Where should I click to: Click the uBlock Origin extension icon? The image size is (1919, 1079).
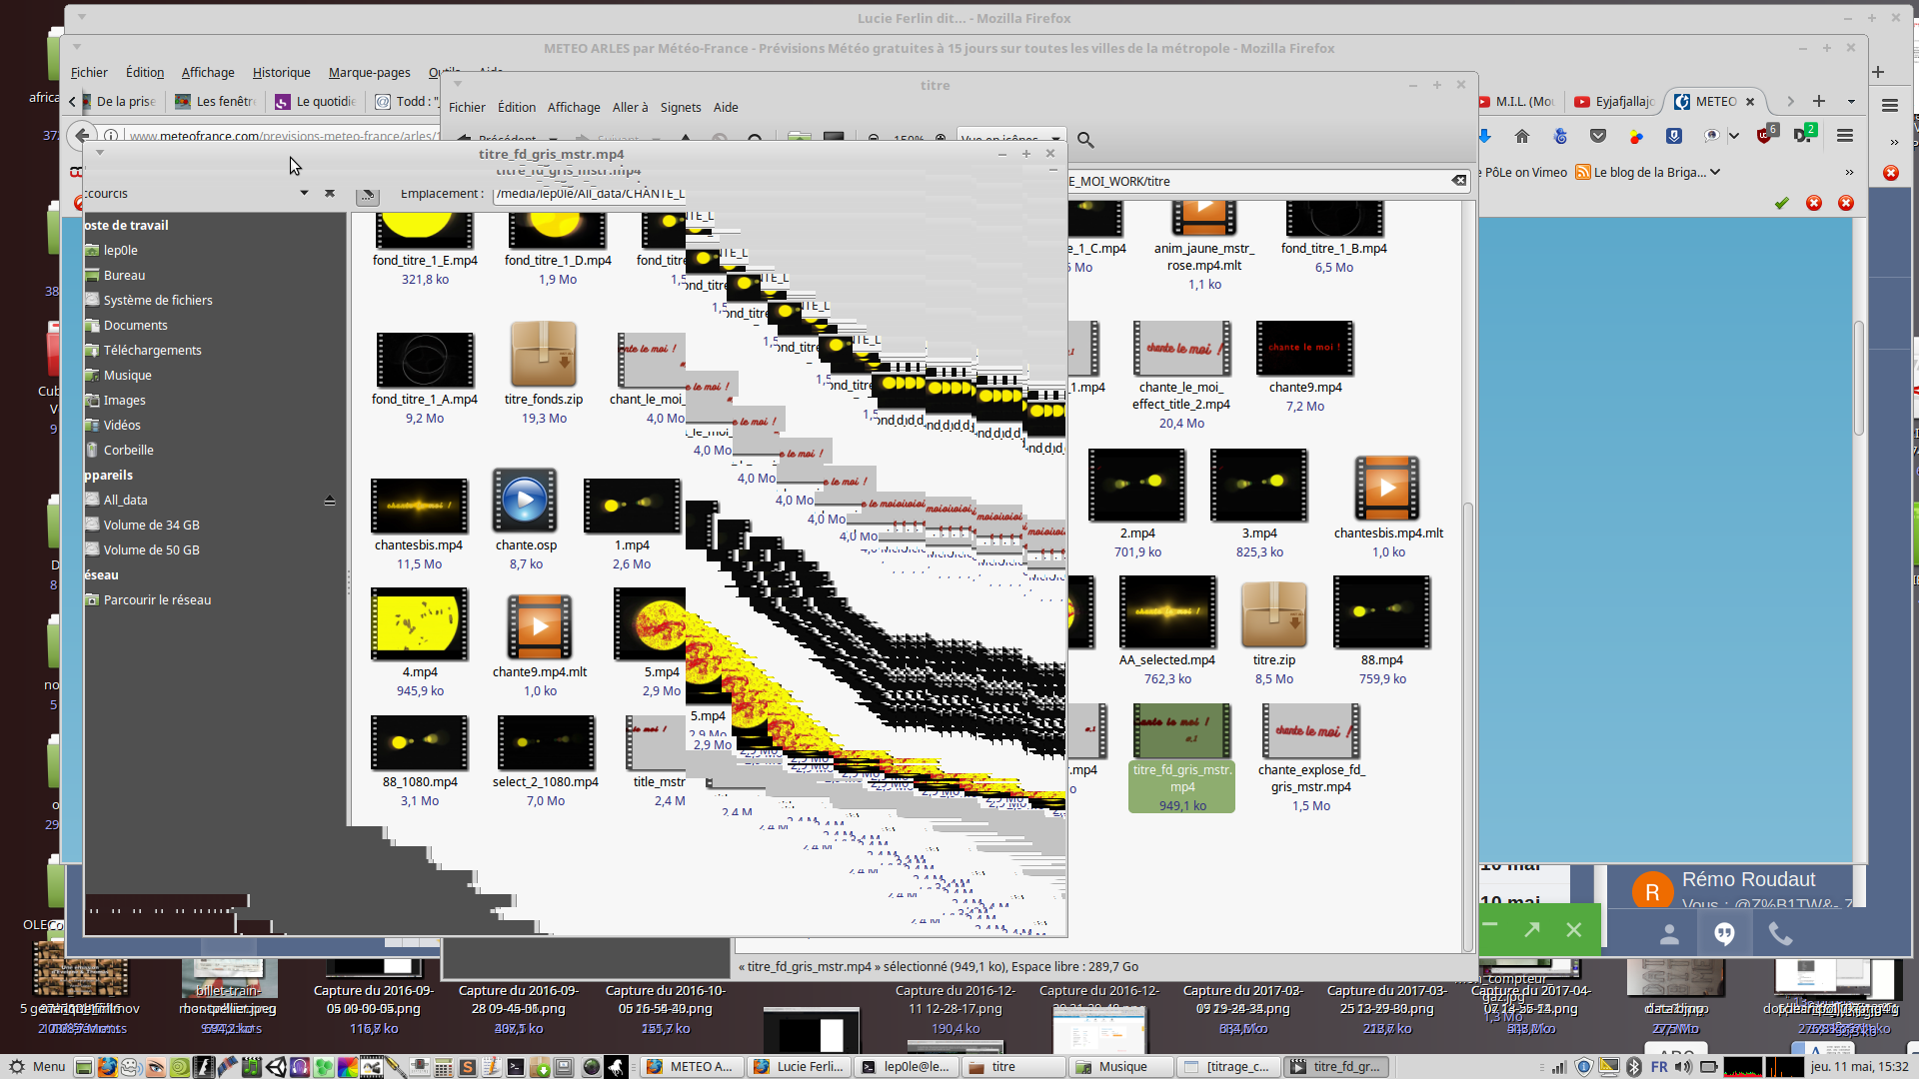[1765, 136]
